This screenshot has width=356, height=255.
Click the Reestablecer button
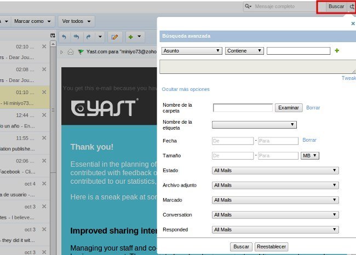(271, 247)
